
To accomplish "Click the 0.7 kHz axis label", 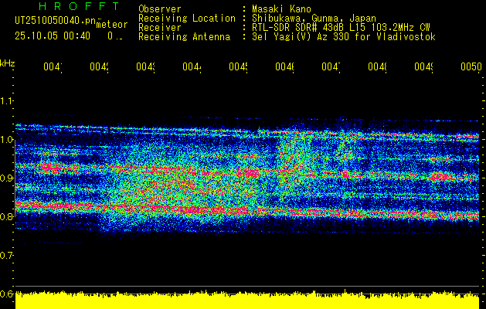I will coord(6,256).
